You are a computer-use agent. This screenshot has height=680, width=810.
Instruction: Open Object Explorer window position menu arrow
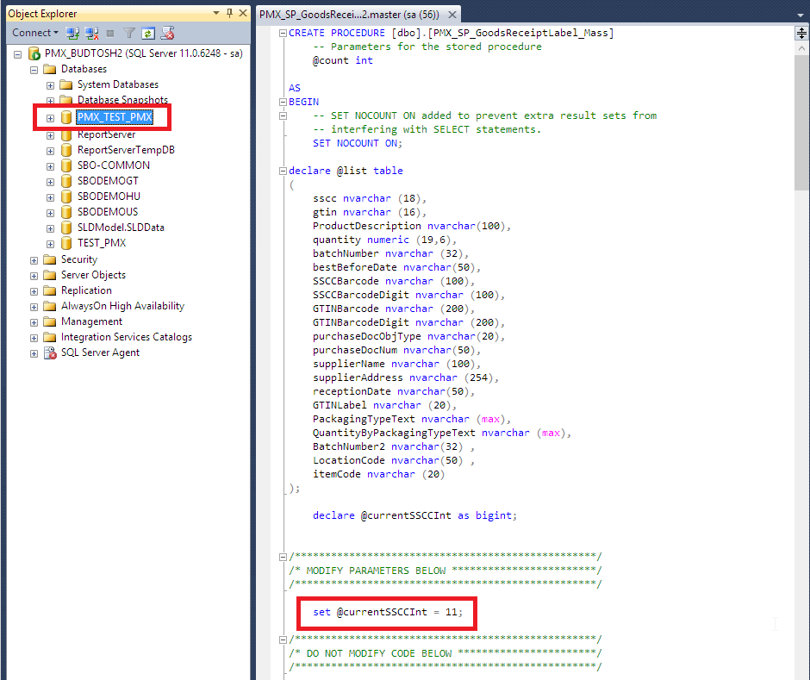pos(215,14)
